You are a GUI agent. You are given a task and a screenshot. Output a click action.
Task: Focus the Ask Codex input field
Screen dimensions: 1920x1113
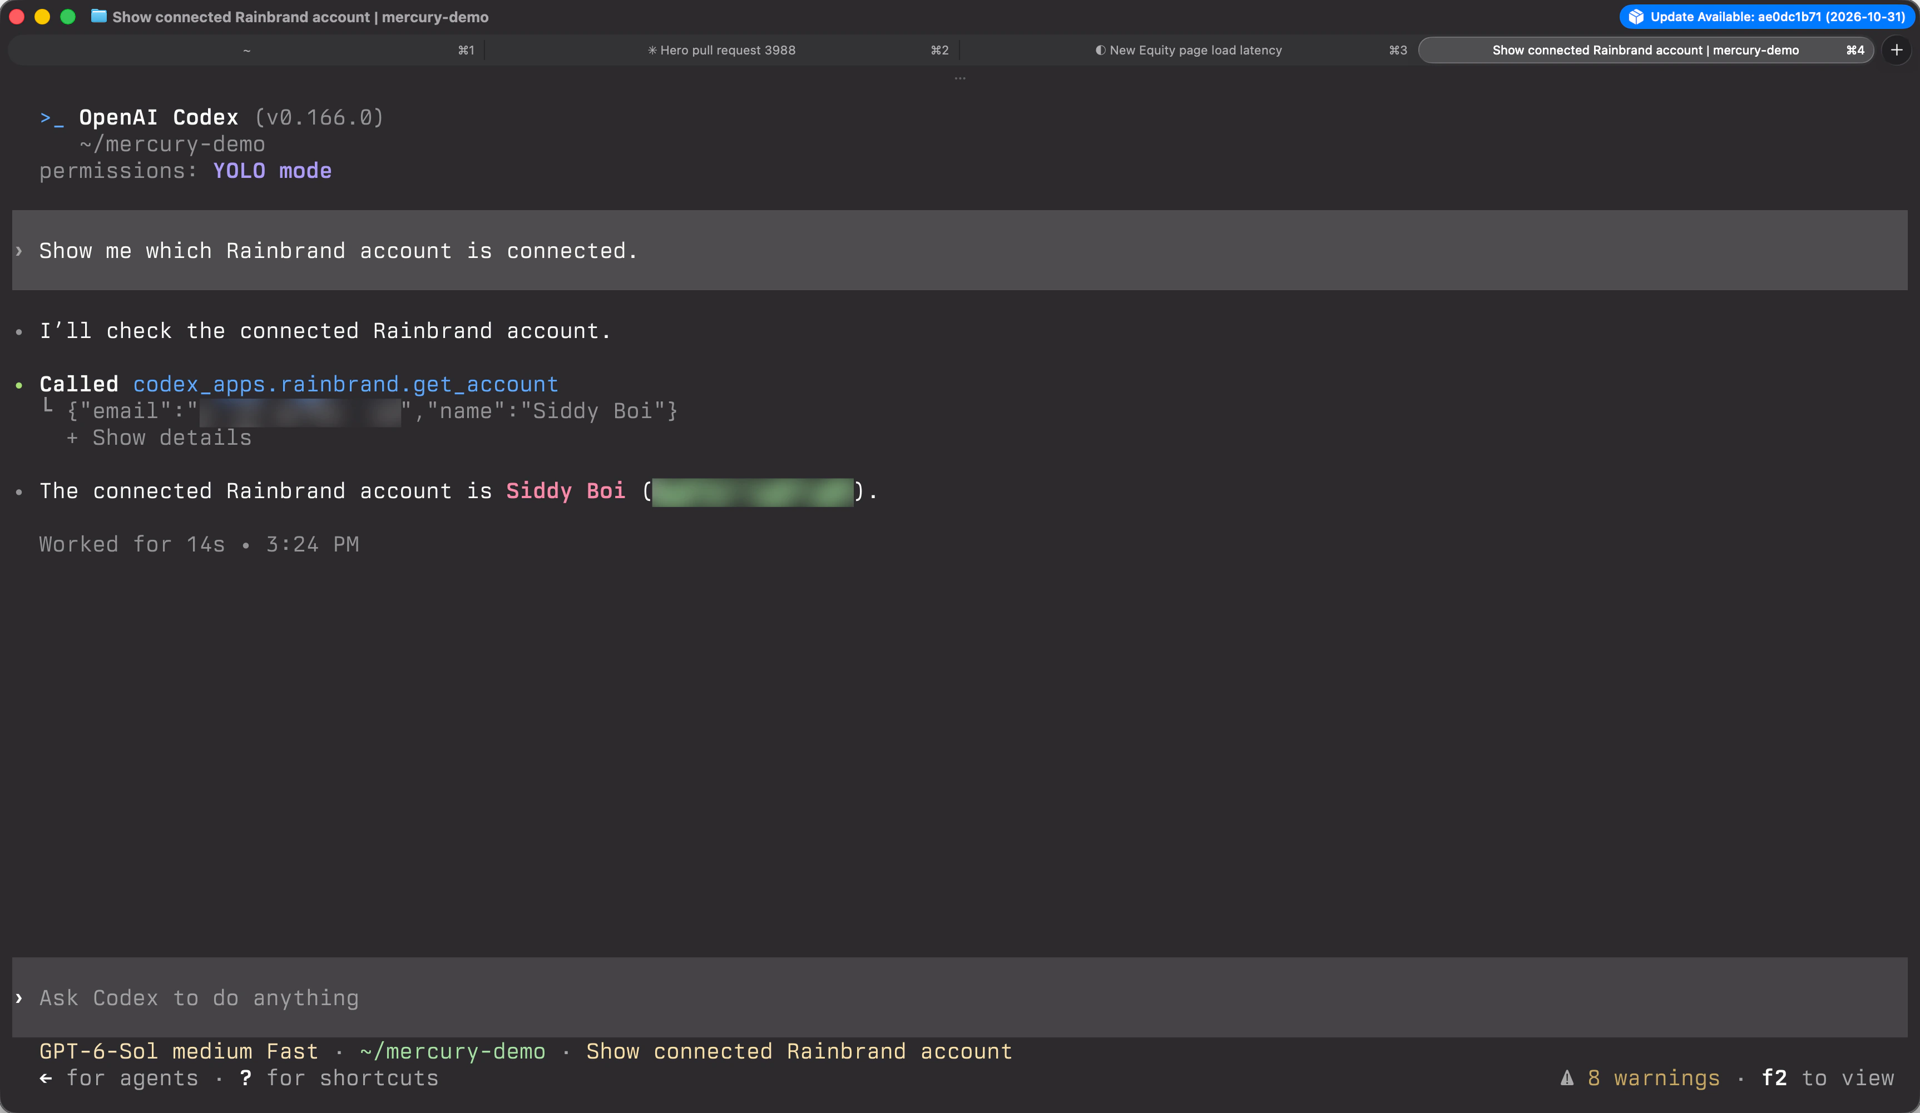(x=960, y=997)
